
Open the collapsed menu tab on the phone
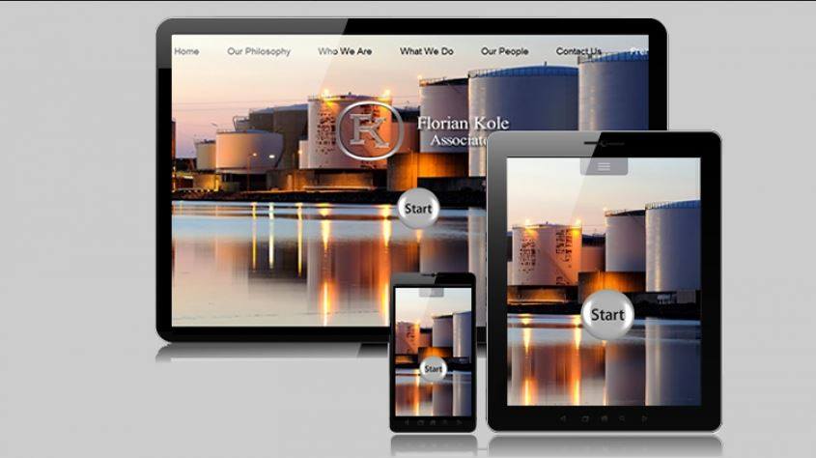(432, 293)
